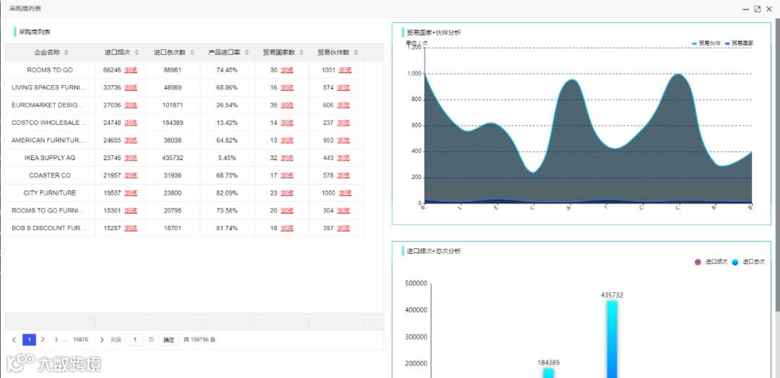
Task: Open 贸易伙伴数 浏览 link for LIVING SPACES row
Action: click(x=343, y=87)
